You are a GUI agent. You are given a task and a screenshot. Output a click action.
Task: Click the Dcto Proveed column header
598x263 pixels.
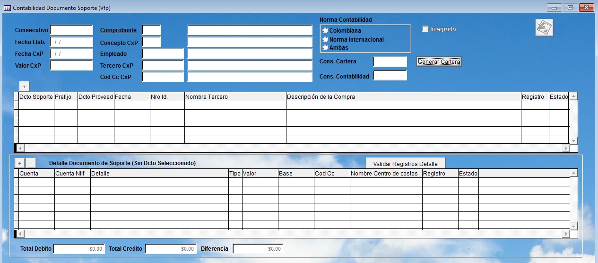tap(96, 96)
